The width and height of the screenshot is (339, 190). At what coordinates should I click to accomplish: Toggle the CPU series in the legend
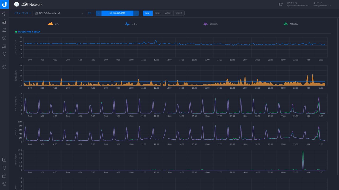coord(53,24)
